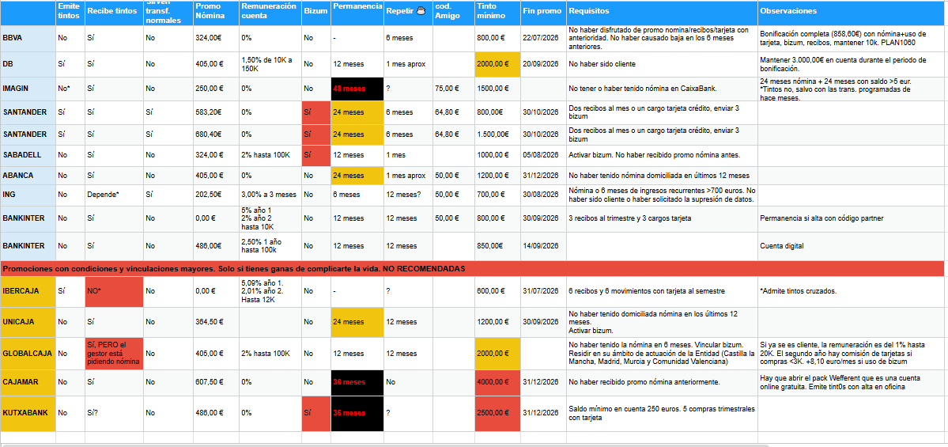Click the 607,50 € CAJAMAR promo cell
The image size is (948, 447).
tap(216, 382)
